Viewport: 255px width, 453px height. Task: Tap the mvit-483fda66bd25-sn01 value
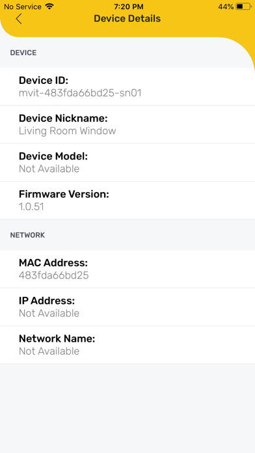80,93
